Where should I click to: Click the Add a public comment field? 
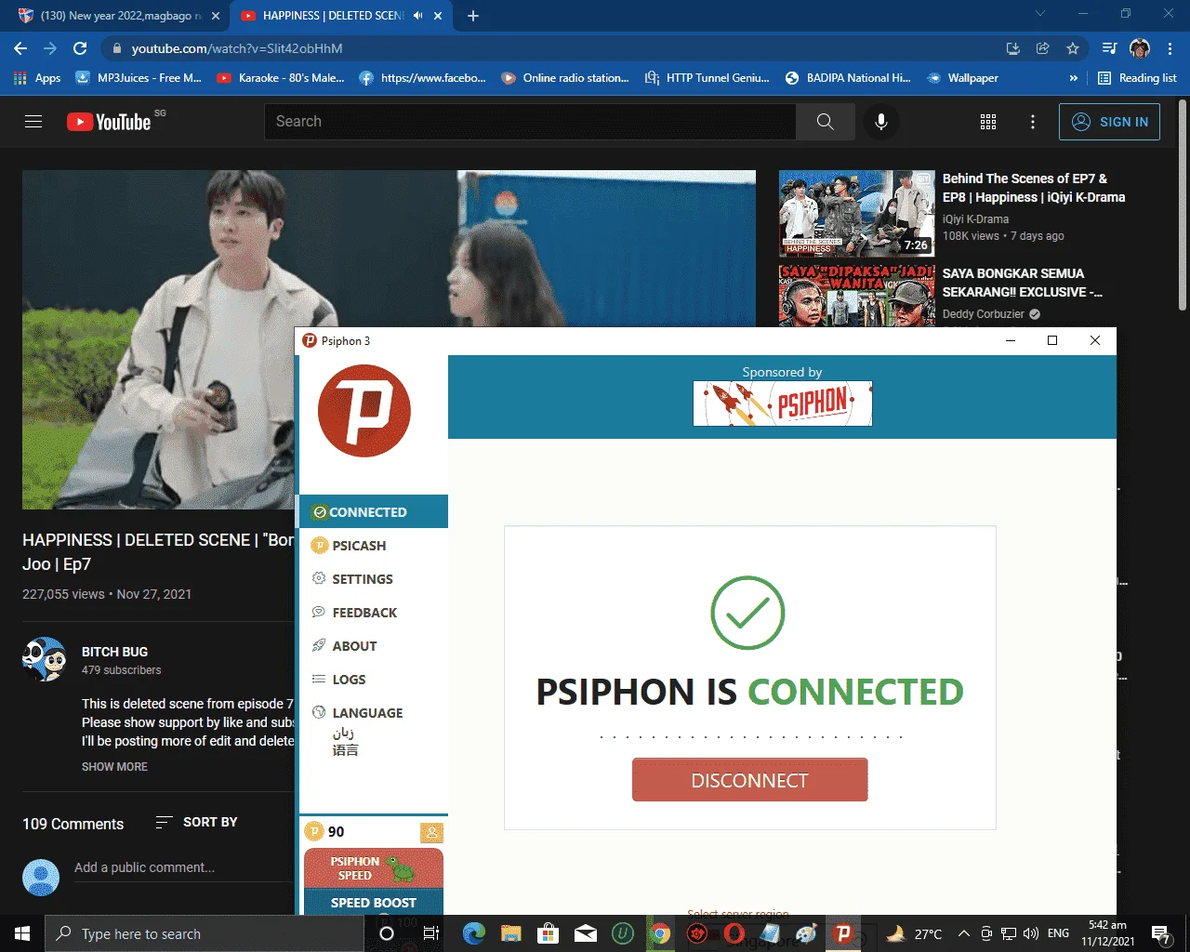pyautogui.click(x=183, y=867)
